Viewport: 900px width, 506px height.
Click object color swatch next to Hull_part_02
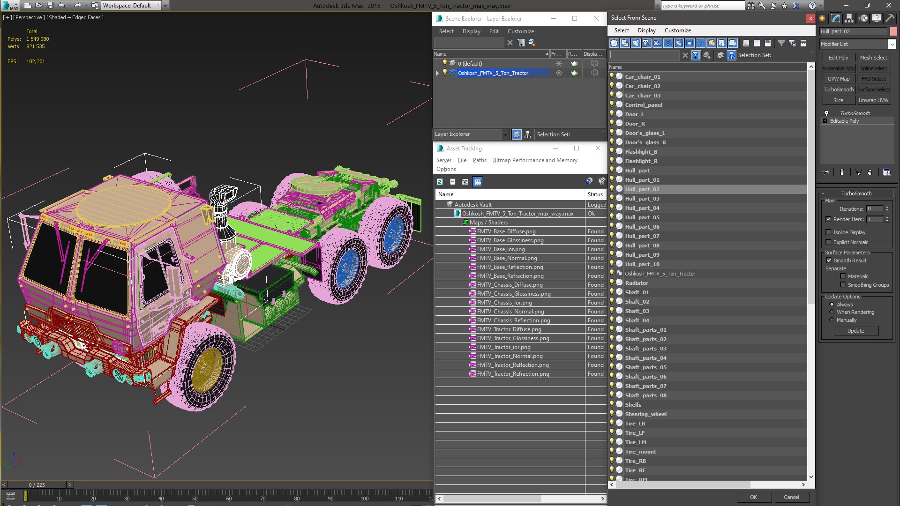point(893,31)
